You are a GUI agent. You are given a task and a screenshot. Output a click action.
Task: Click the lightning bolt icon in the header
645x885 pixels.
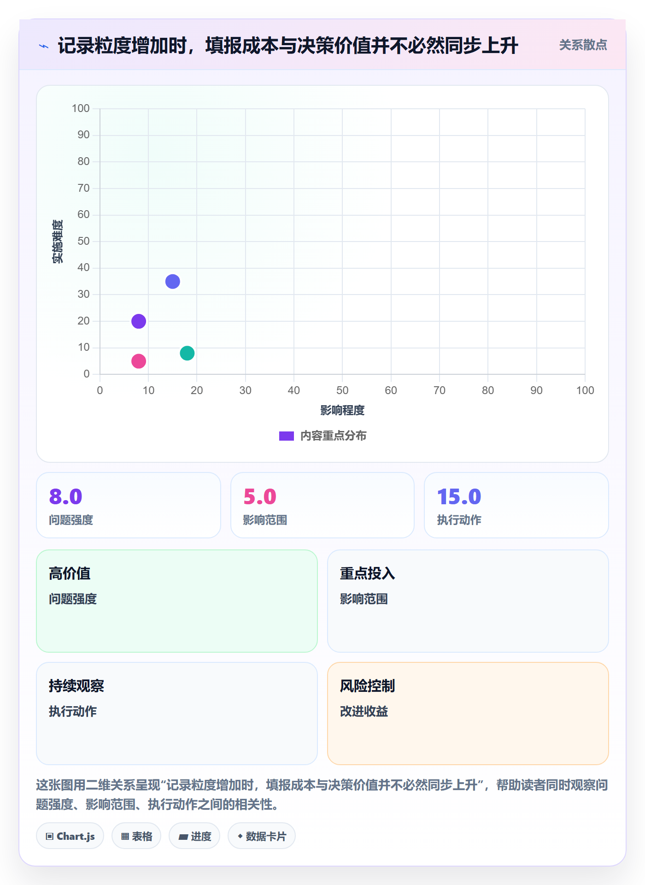[x=44, y=46]
